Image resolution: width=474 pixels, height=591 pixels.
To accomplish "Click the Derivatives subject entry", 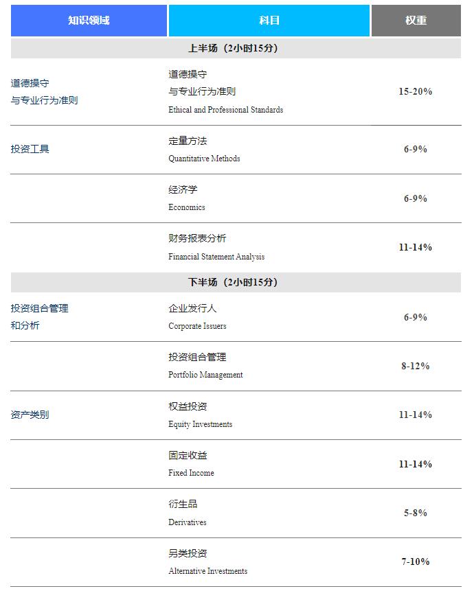I will point(188,522).
